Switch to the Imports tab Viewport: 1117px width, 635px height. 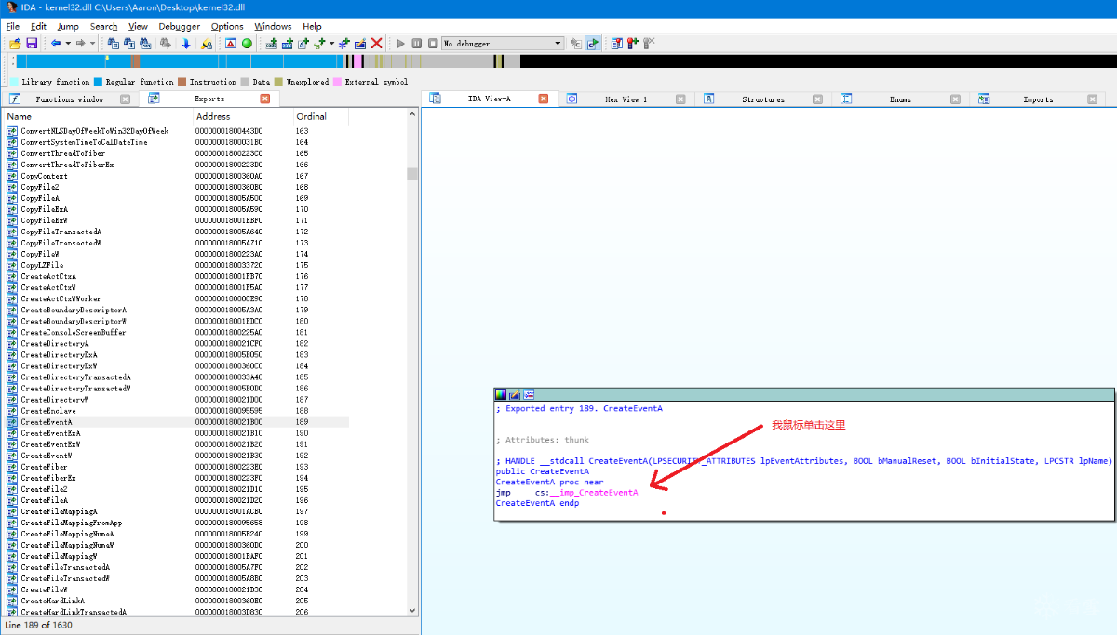coord(1038,99)
